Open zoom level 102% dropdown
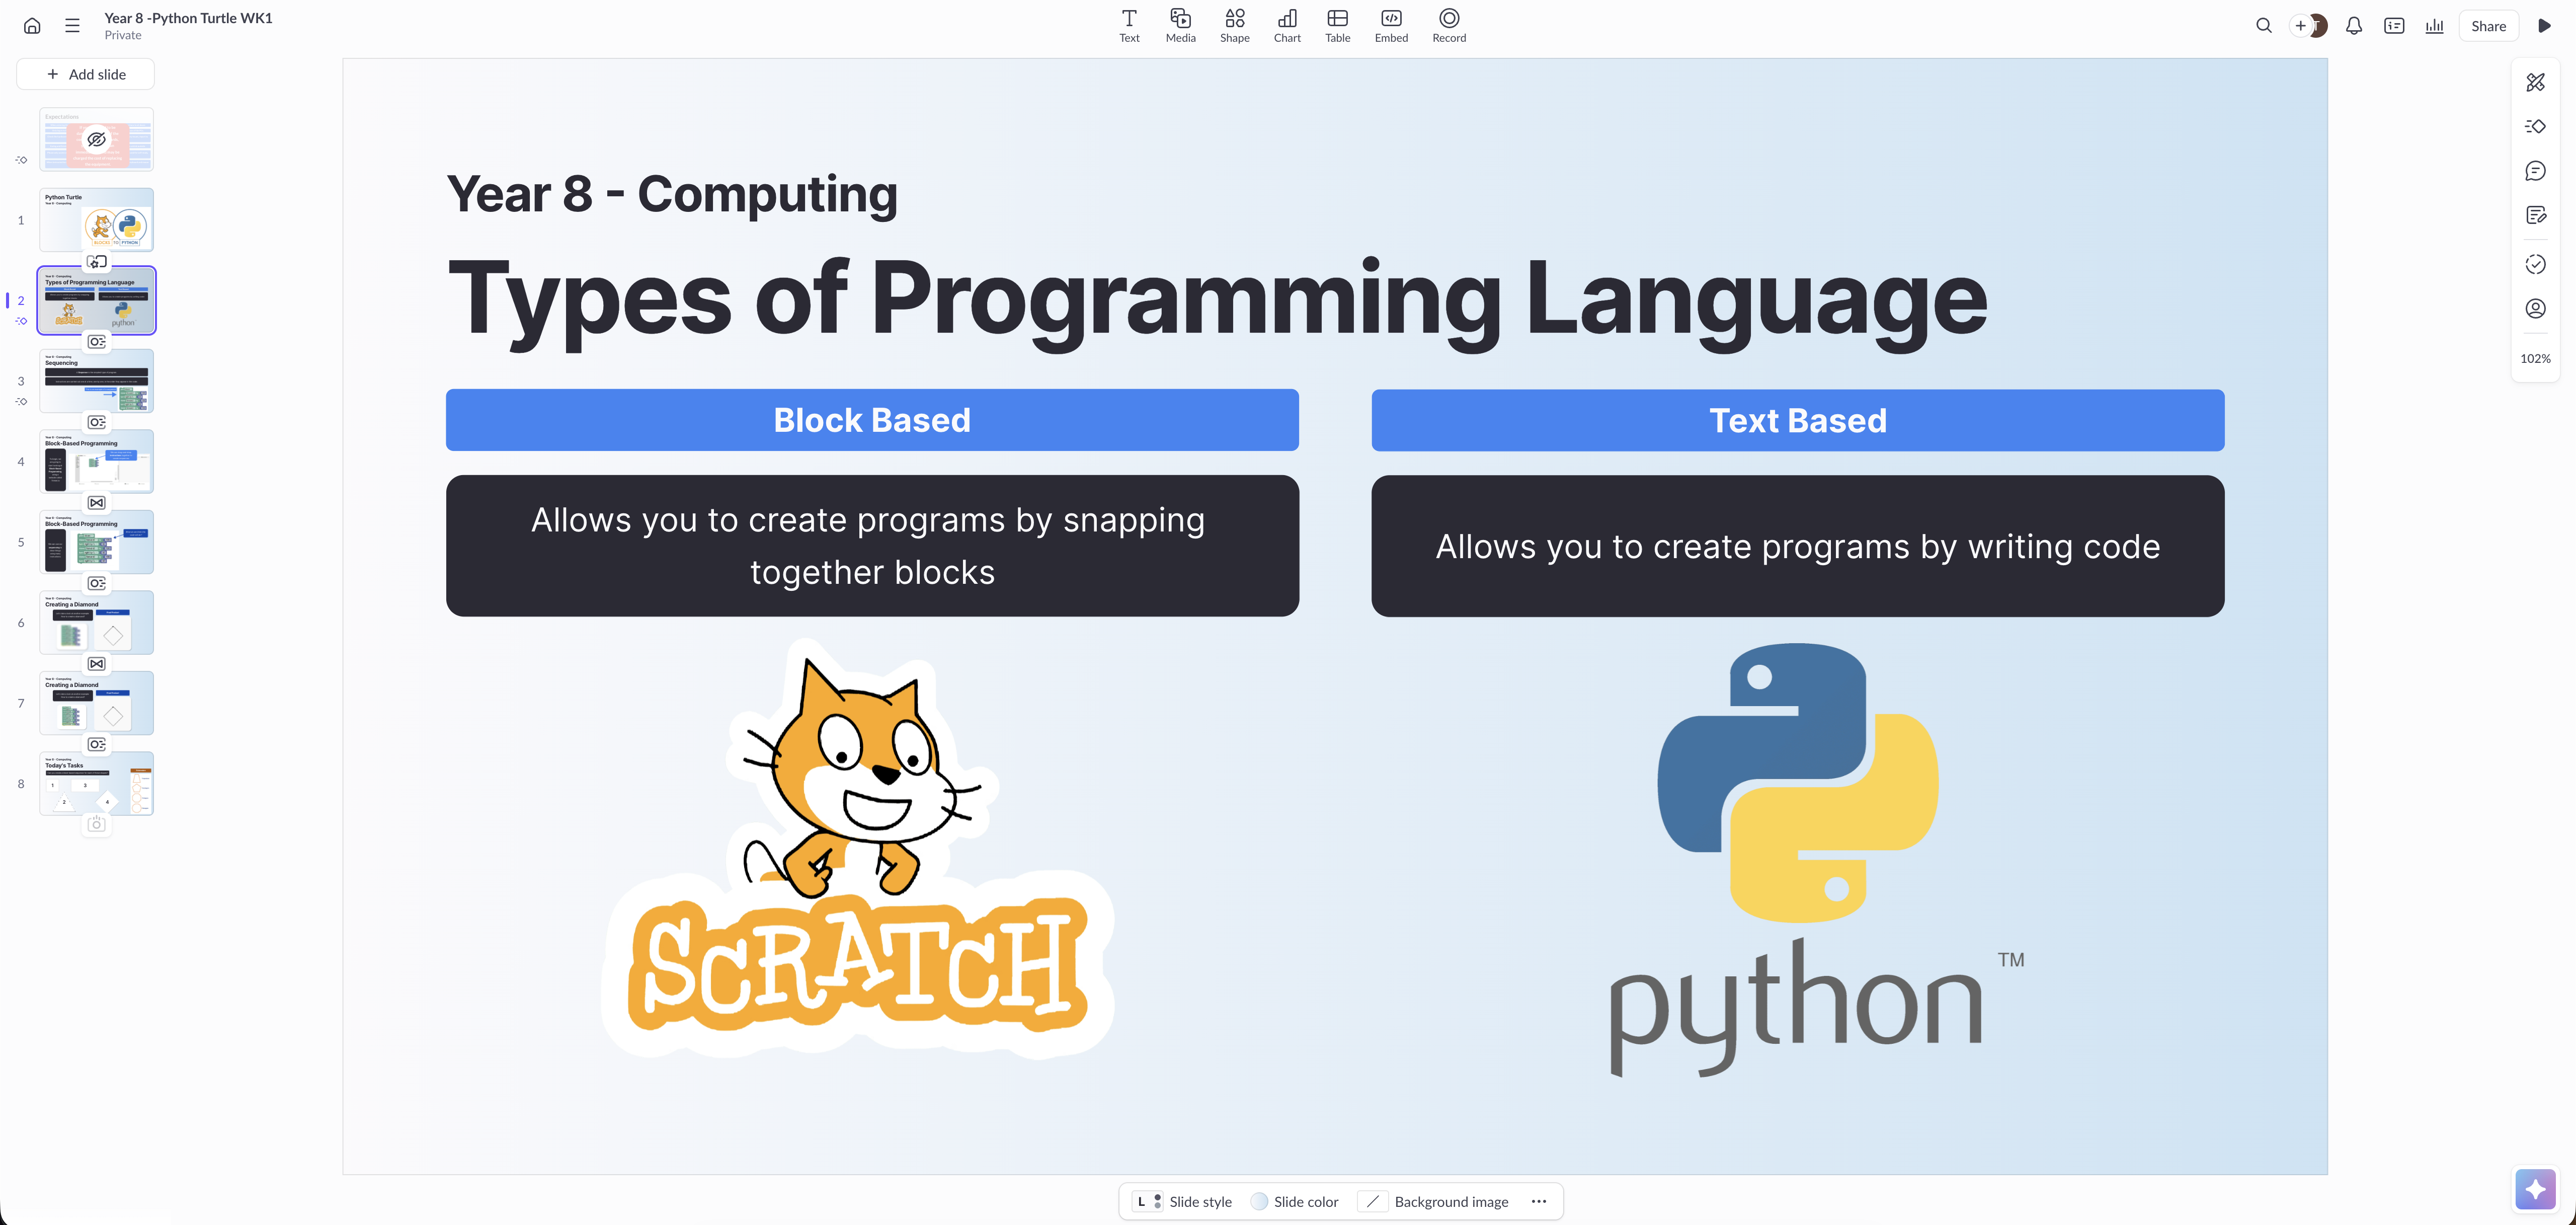 [2535, 358]
